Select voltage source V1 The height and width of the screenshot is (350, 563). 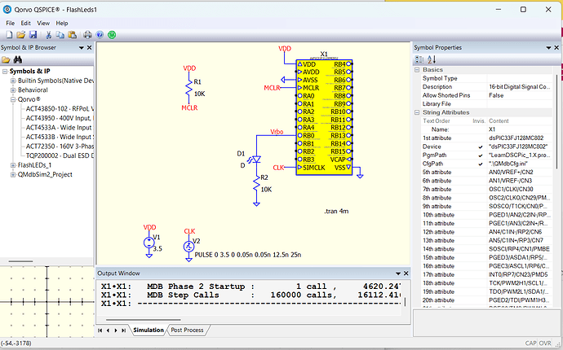point(149,243)
